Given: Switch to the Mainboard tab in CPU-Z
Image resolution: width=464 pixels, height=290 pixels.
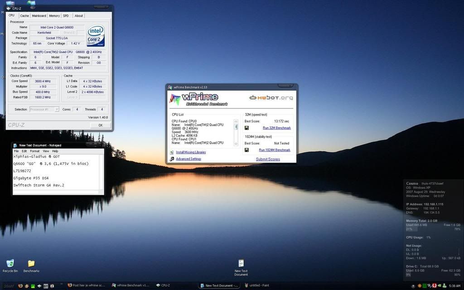Looking at the screenshot, I should pos(39,16).
